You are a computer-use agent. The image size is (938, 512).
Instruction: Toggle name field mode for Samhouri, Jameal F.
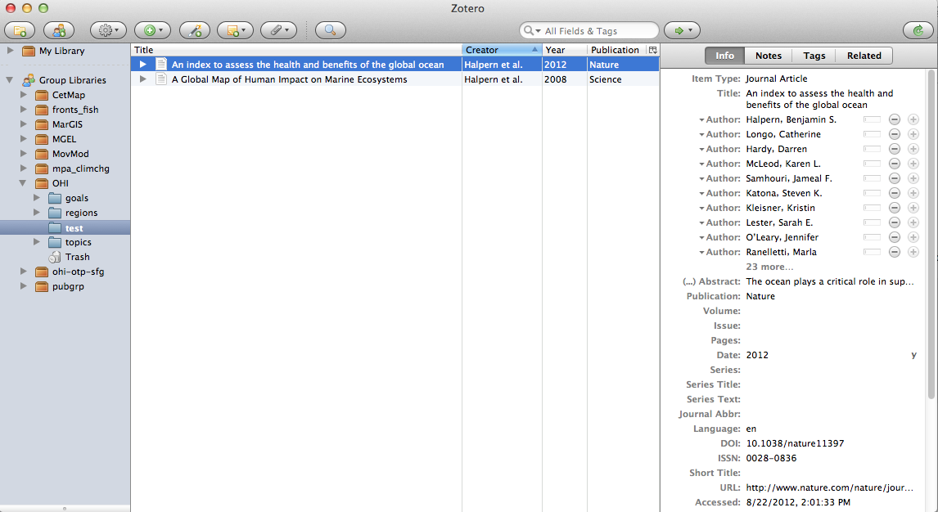pyautogui.click(x=873, y=178)
